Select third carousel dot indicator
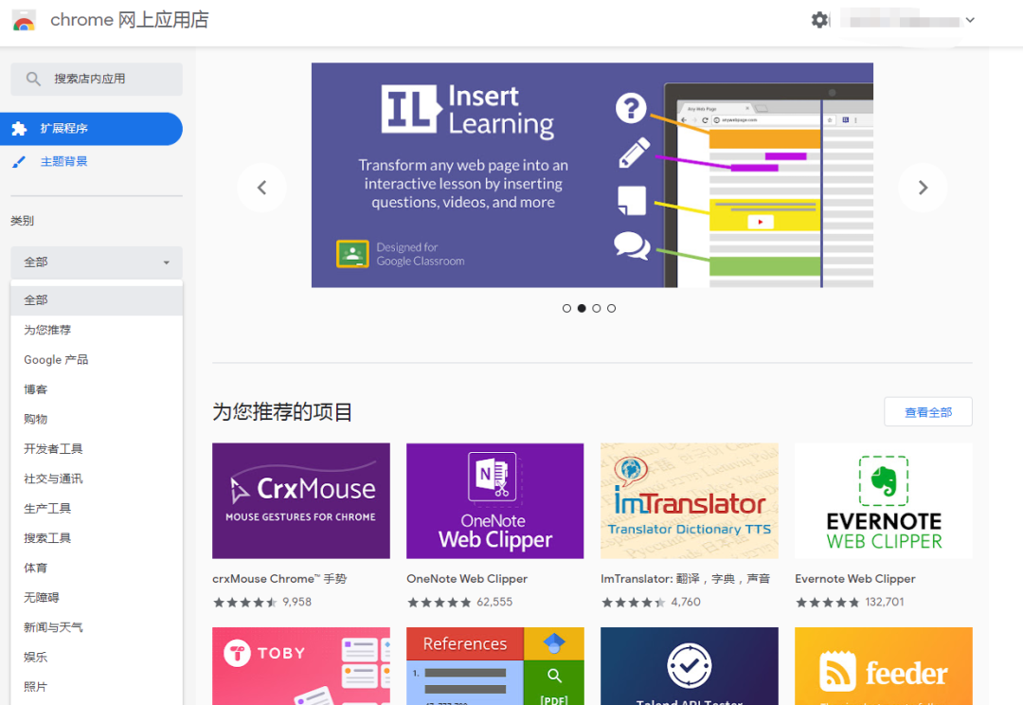 (x=597, y=309)
